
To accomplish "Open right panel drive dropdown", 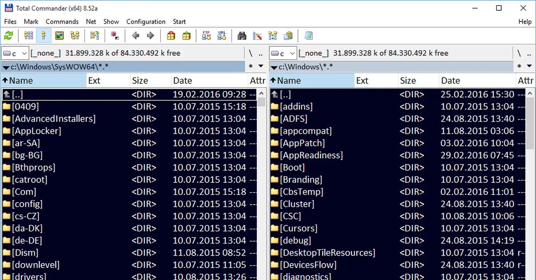I will tap(283, 54).
